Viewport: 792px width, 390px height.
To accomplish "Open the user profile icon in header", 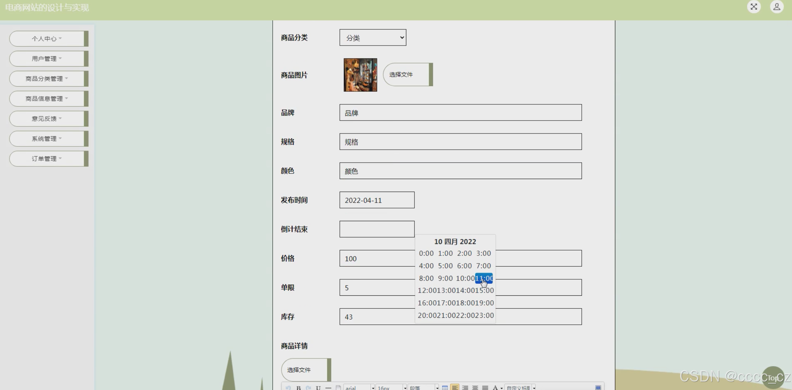I will [777, 7].
